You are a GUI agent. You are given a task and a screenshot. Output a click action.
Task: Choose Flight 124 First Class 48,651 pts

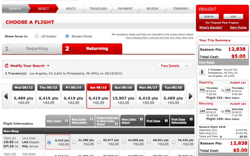point(149,142)
